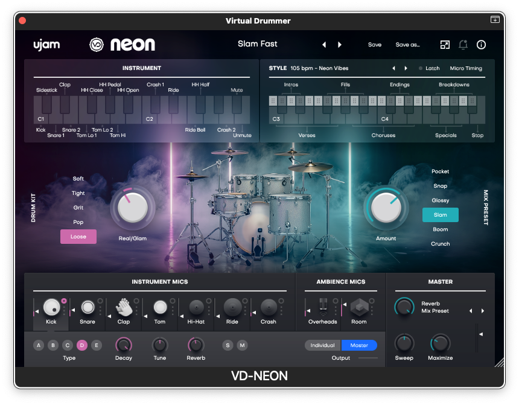Select kick type D

(x=82, y=345)
